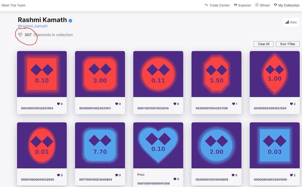This screenshot has width=302, height=187.
Task: Select ID text 000100010032031504
Action: [37, 108]
